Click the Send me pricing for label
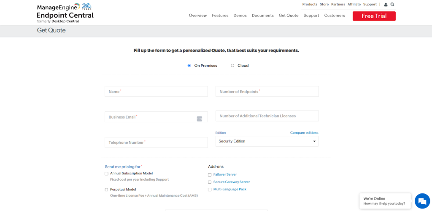The image size is (432, 211). (123, 166)
